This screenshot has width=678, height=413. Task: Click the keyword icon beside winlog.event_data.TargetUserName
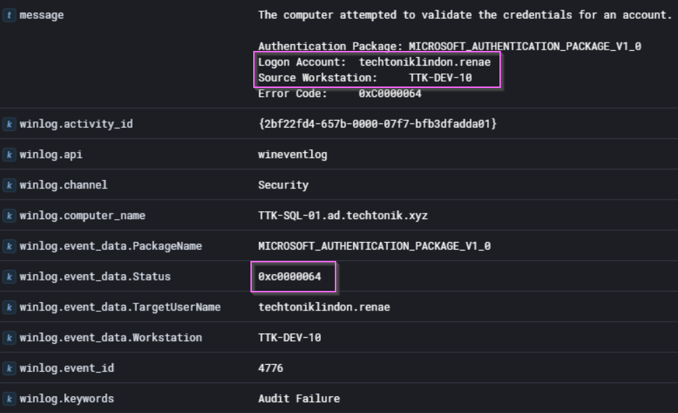click(x=10, y=308)
